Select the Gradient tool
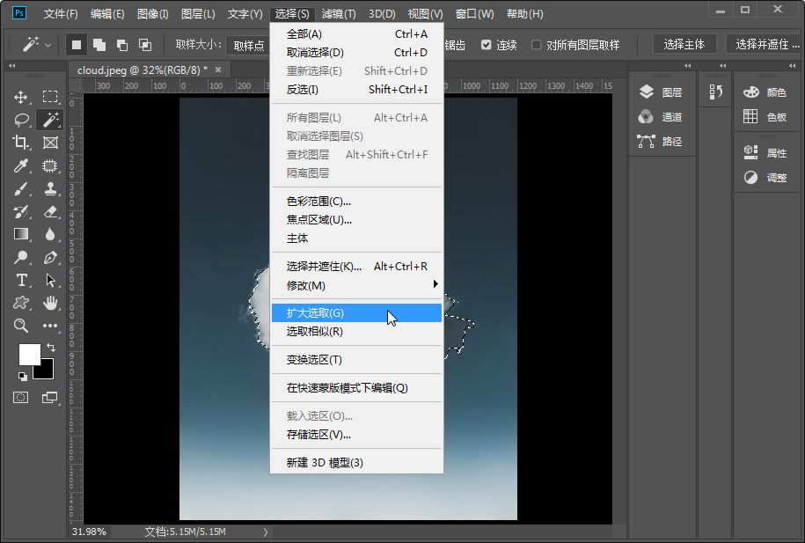 (x=21, y=234)
